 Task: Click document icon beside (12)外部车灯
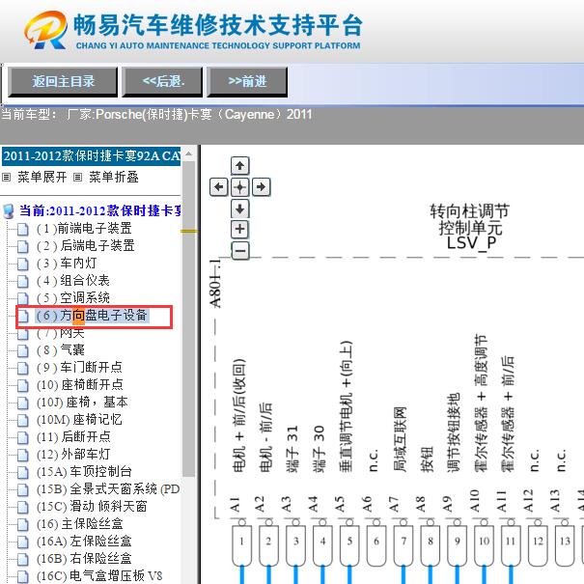[23, 455]
